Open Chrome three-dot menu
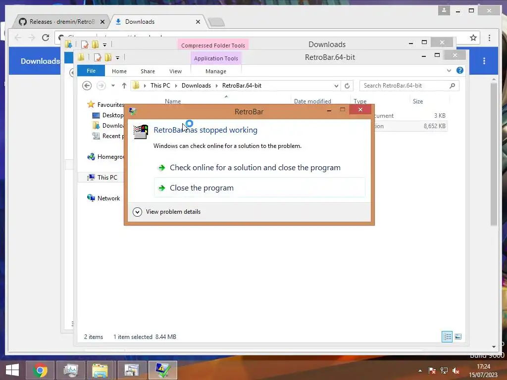 tap(489, 38)
